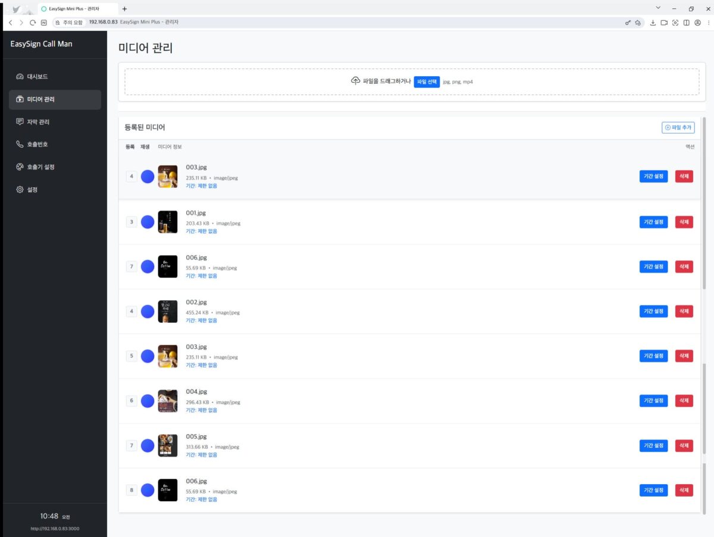Reload the page with the browser refresh icon

coord(33,23)
